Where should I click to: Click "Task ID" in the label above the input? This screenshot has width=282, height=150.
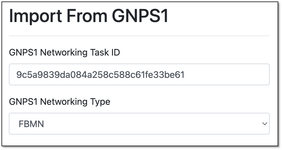(105, 52)
